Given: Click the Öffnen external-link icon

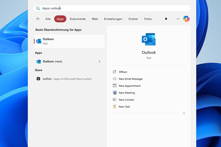Looking at the screenshot, I should click(115, 72).
